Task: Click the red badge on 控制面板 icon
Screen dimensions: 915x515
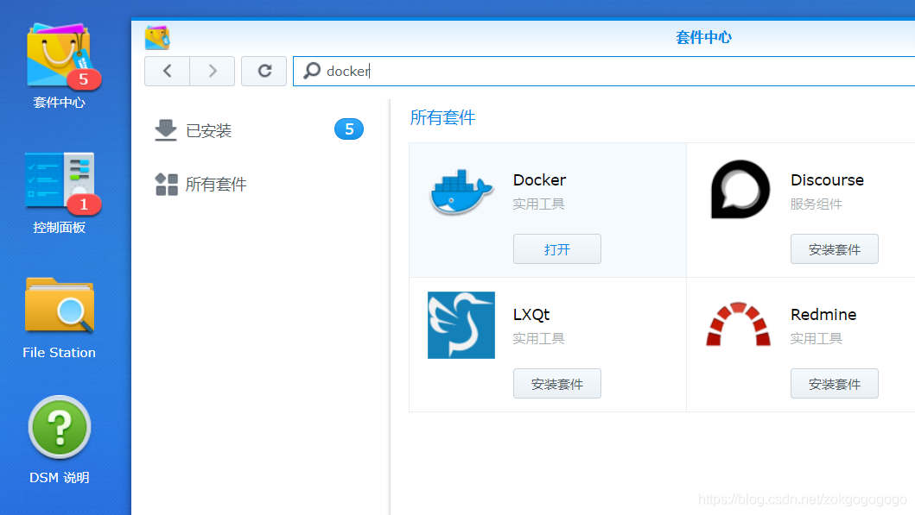Action: click(84, 204)
